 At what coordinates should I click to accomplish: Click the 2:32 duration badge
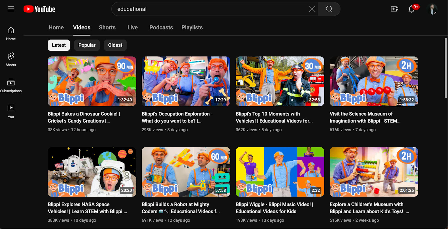(316, 190)
